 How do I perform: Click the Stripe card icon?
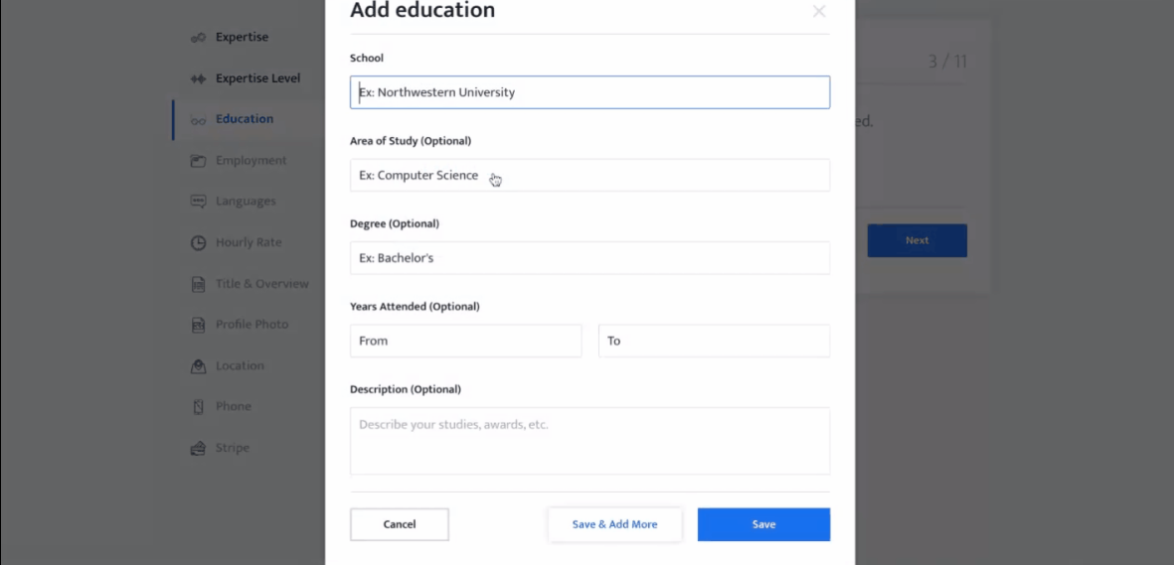[198, 448]
